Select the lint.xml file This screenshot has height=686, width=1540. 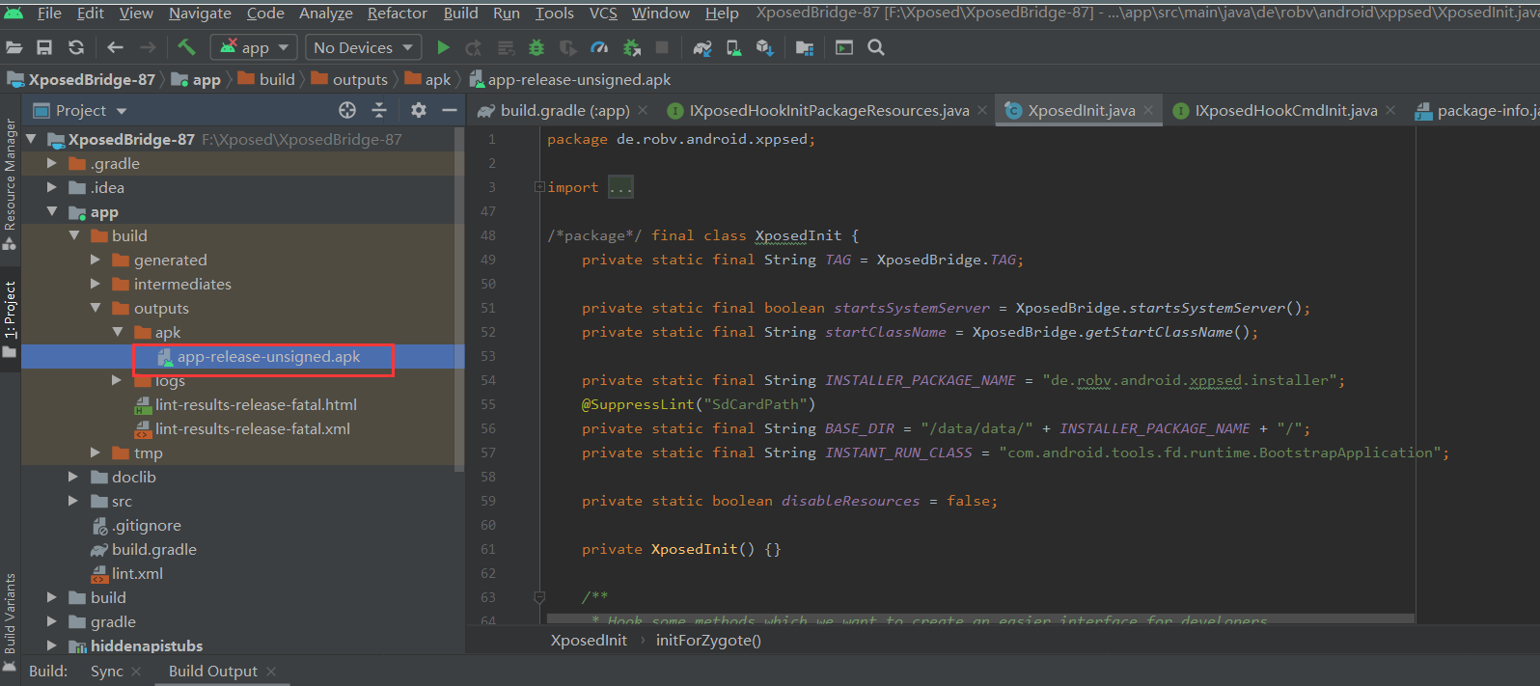click(137, 573)
